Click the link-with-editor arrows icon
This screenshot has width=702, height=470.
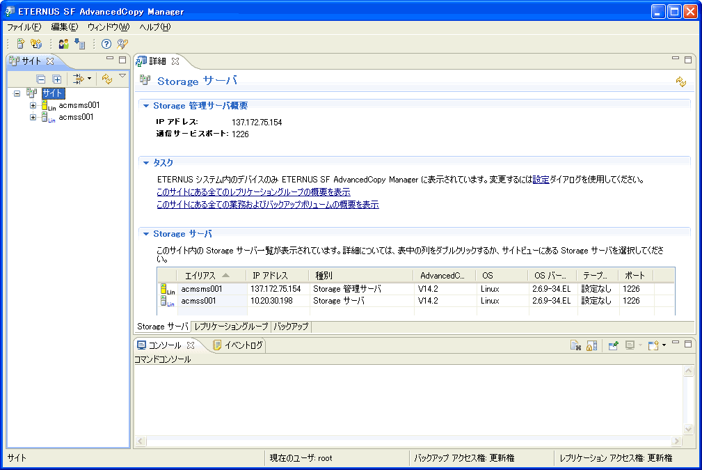tap(79, 79)
